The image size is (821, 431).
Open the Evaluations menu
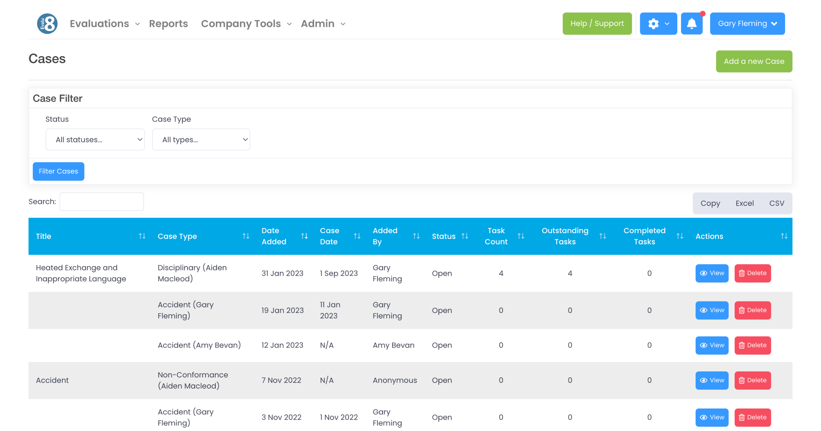click(x=105, y=23)
